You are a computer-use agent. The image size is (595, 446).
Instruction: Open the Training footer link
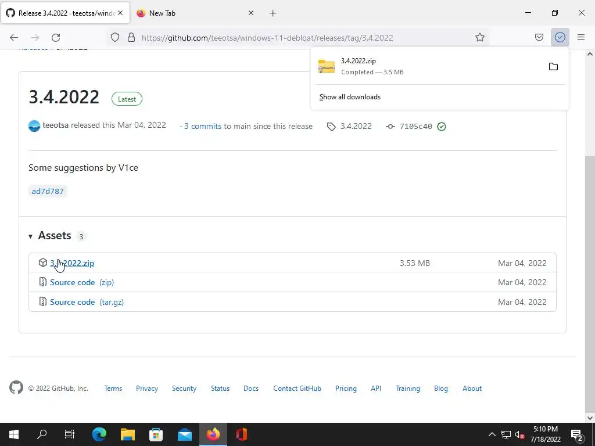pyautogui.click(x=407, y=389)
